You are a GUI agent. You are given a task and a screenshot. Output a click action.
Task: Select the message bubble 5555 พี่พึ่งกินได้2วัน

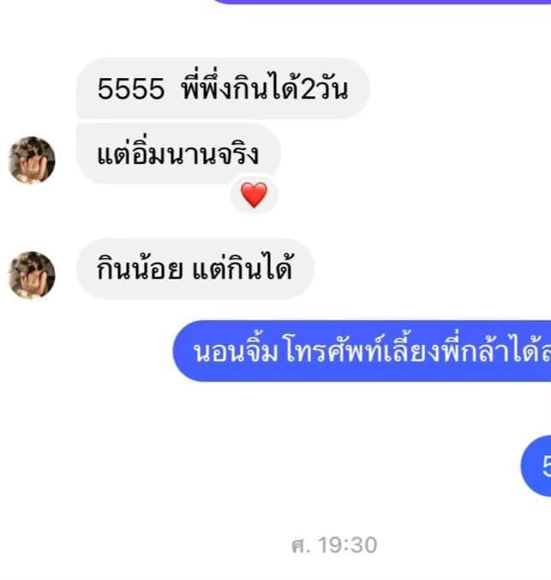(x=223, y=88)
